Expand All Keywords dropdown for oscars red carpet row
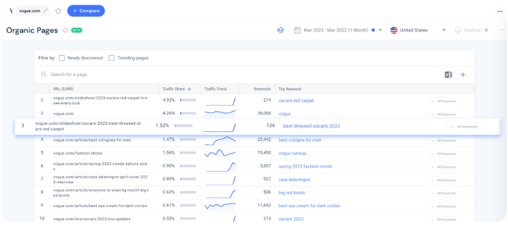Image resolution: width=508 pixels, height=228 pixels. point(443,101)
